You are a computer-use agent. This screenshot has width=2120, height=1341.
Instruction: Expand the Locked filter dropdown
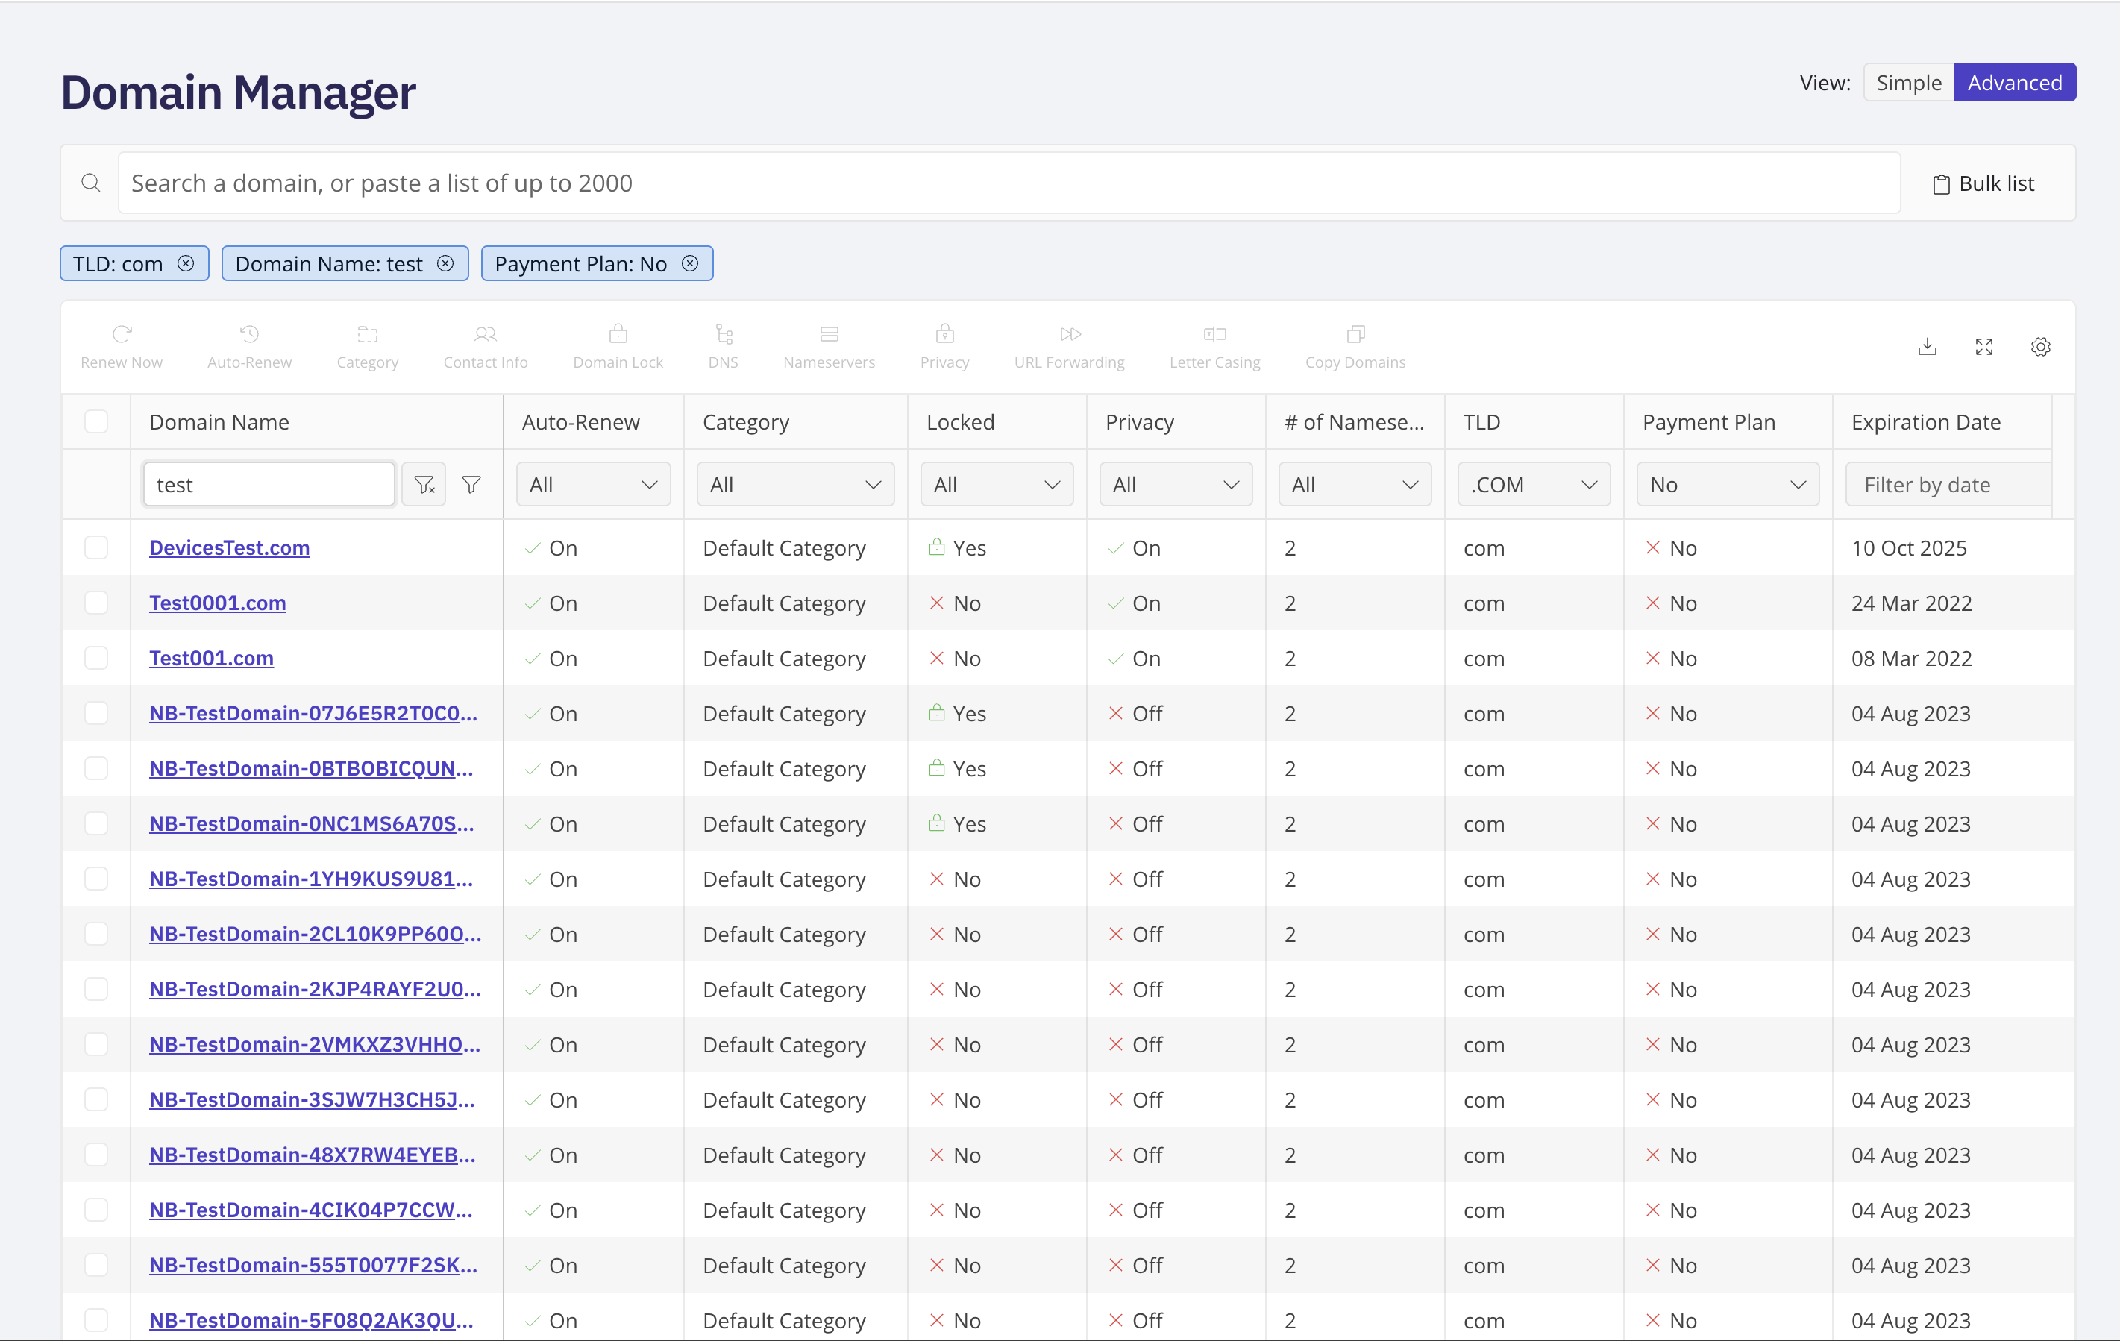pos(997,484)
